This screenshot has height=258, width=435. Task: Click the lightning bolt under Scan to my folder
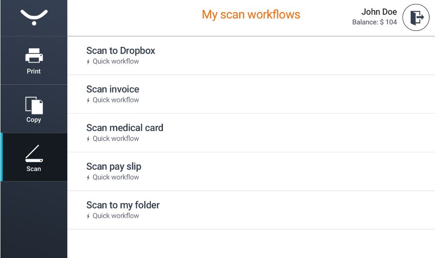(88, 216)
